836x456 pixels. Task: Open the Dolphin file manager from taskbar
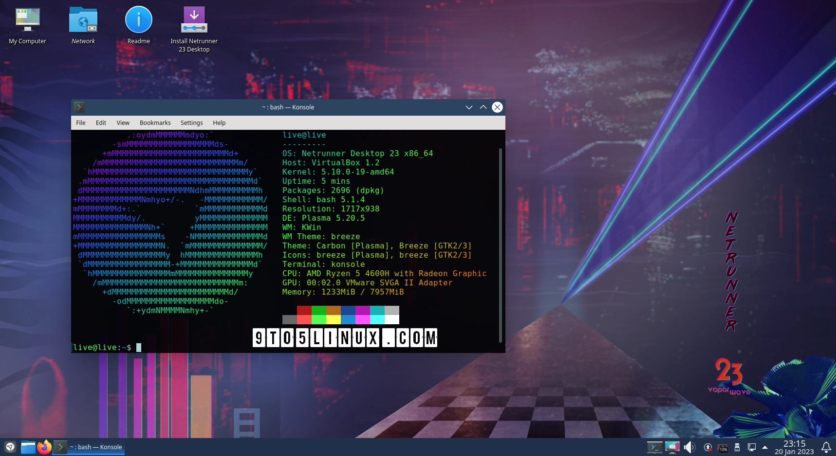(28, 447)
